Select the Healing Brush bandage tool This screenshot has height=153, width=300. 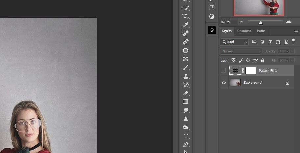(186, 41)
